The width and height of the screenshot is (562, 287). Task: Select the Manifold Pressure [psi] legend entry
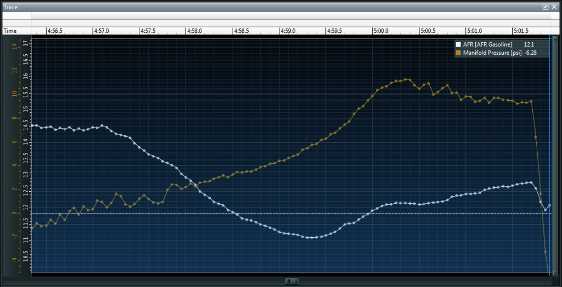[x=492, y=53]
